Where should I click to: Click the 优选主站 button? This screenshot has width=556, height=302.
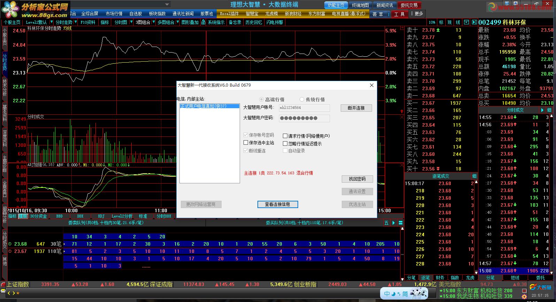click(357, 204)
